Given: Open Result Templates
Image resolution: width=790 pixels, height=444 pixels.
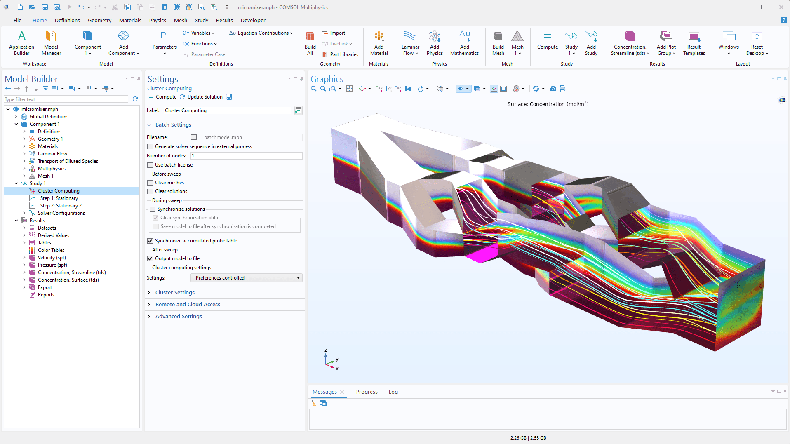Looking at the screenshot, I should [x=694, y=42].
